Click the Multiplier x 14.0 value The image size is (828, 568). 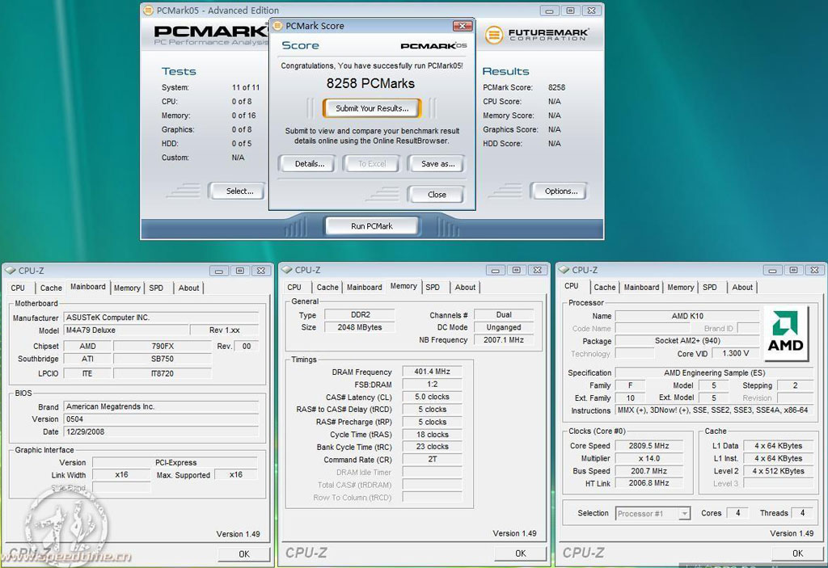click(x=649, y=458)
